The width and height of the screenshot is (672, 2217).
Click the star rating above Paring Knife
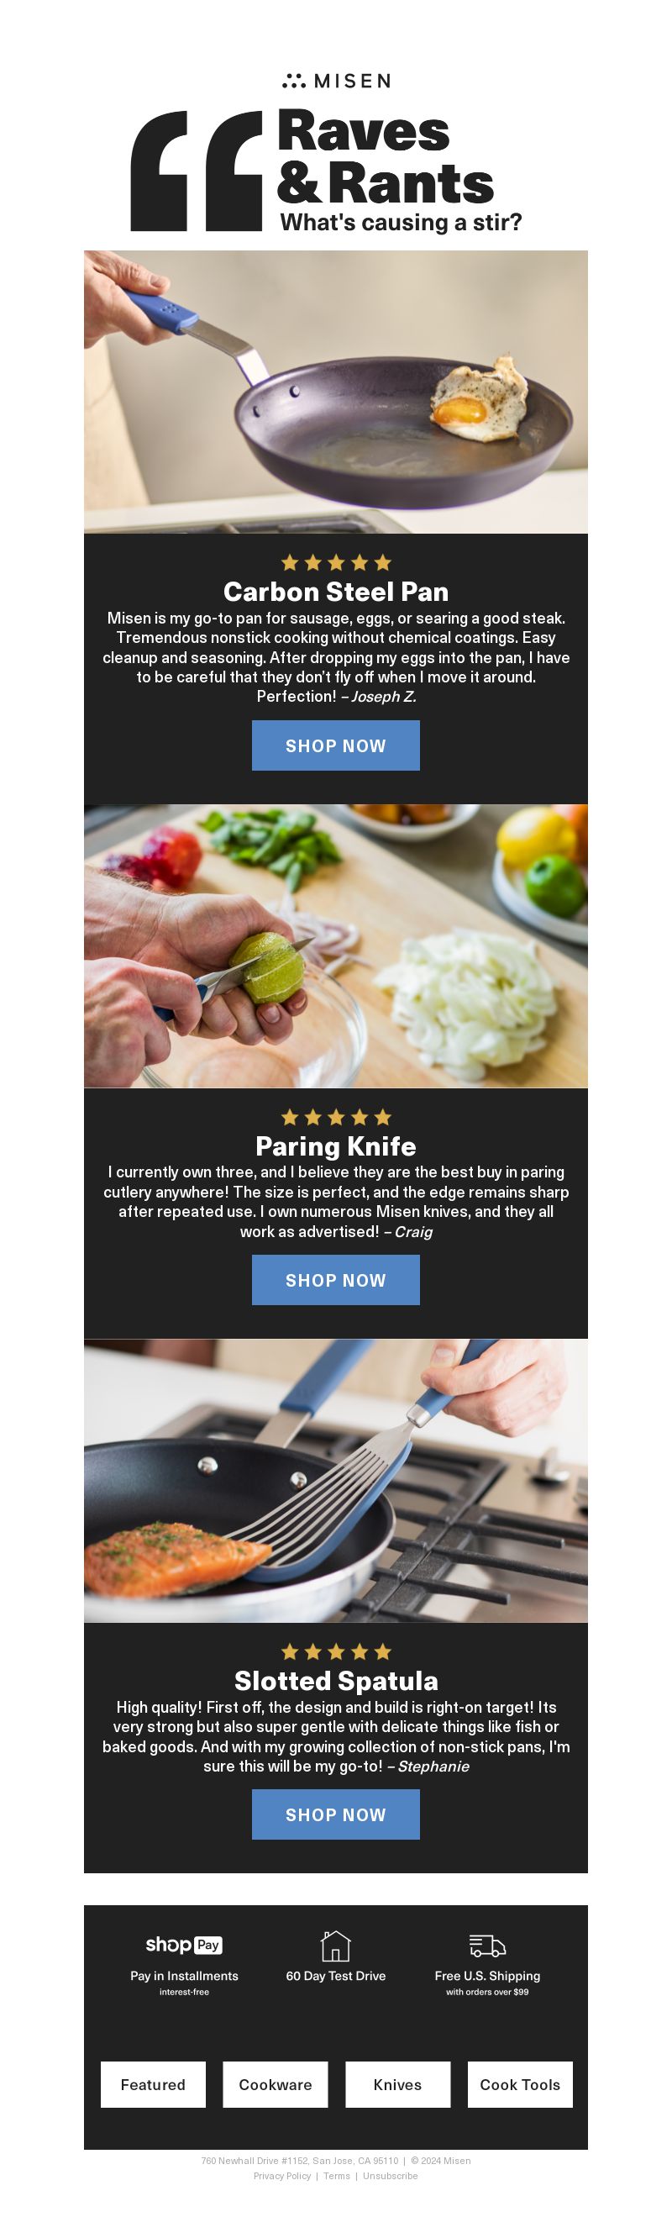[x=335, y=1117]
